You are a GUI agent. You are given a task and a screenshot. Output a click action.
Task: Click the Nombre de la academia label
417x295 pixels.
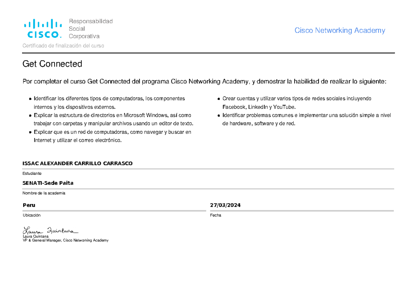pos(44,193)
